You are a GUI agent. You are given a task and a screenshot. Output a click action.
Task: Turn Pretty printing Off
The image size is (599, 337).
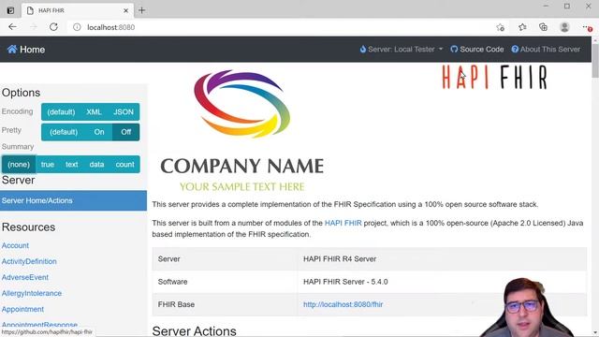point(126,132)
